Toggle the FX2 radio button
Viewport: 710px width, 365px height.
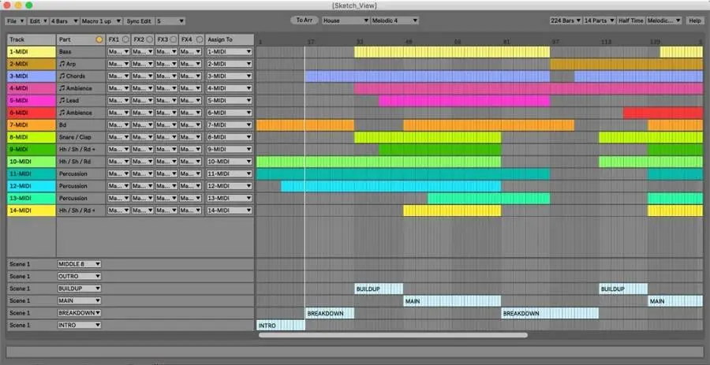[x=150, y=39]
